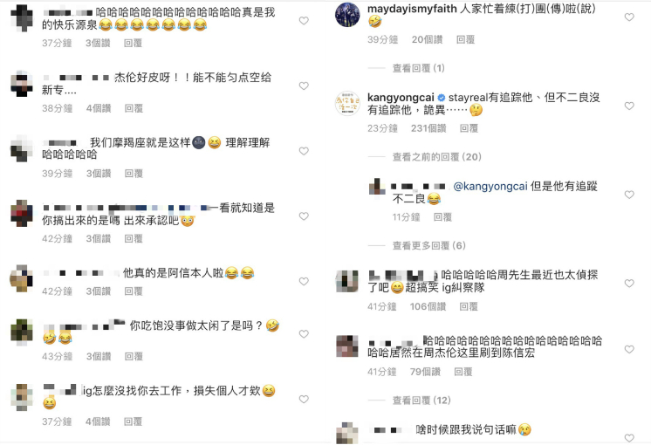This screenshot has height=445, width=651.
Task: Expand 查看更多回覆 (6)
Action: [x=428, y=246]
